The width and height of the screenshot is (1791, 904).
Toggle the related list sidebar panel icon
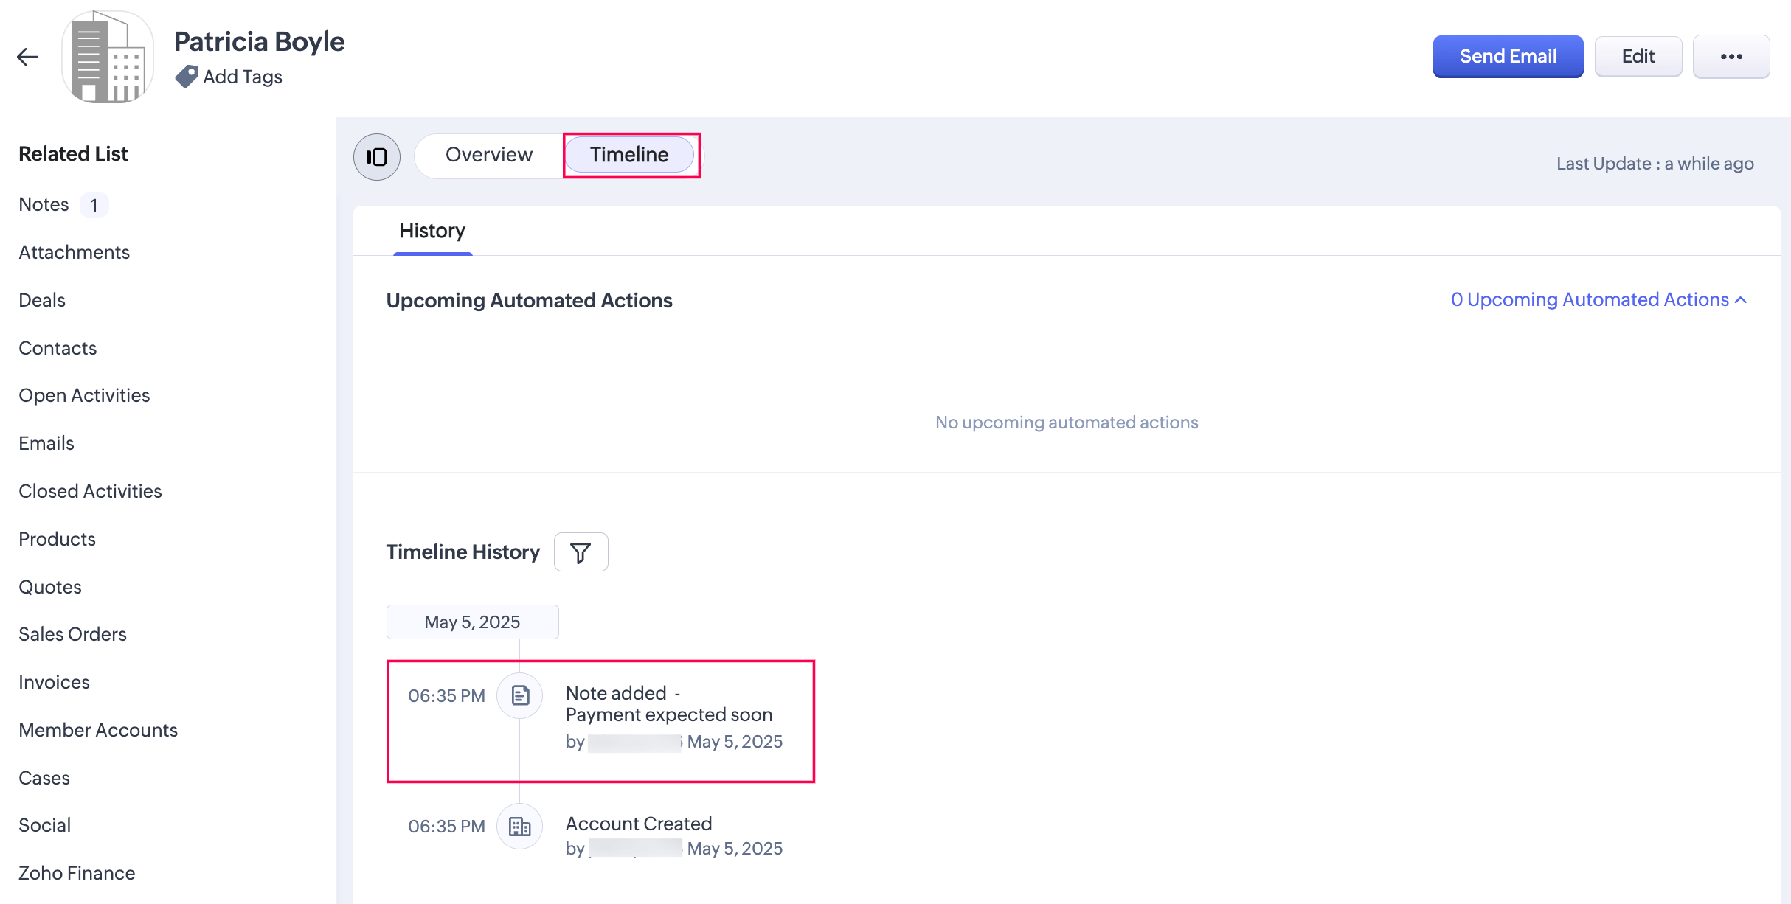[377, 156]
